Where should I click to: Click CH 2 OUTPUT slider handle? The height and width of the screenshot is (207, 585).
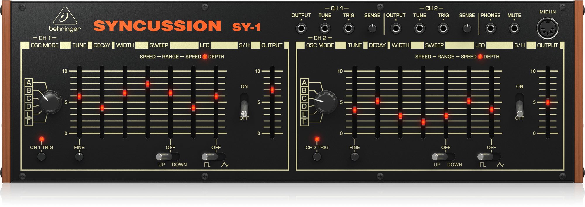(x=548, y=102)
